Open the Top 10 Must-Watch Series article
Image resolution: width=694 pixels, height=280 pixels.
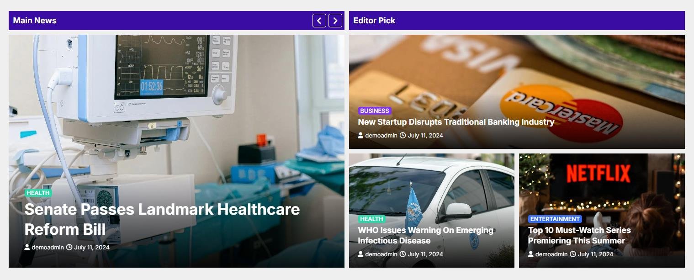click(x=579, y=235)
